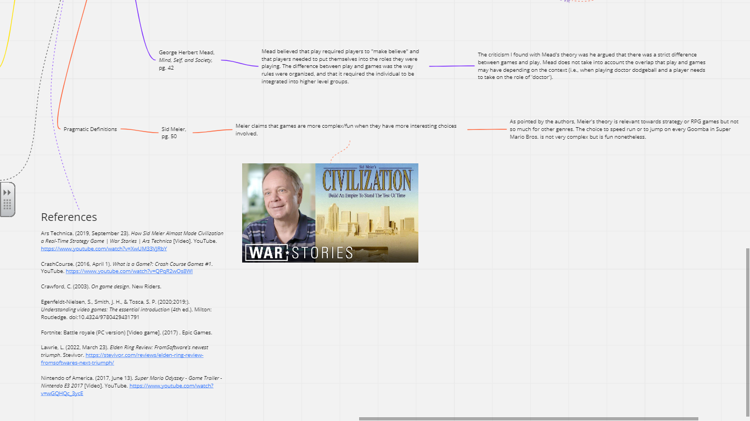Select the 'Mead believed that play required' node

pyautogui.click(x=340, y=66)
